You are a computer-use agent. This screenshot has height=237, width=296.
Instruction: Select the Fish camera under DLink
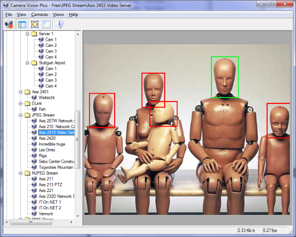[42, 109]
